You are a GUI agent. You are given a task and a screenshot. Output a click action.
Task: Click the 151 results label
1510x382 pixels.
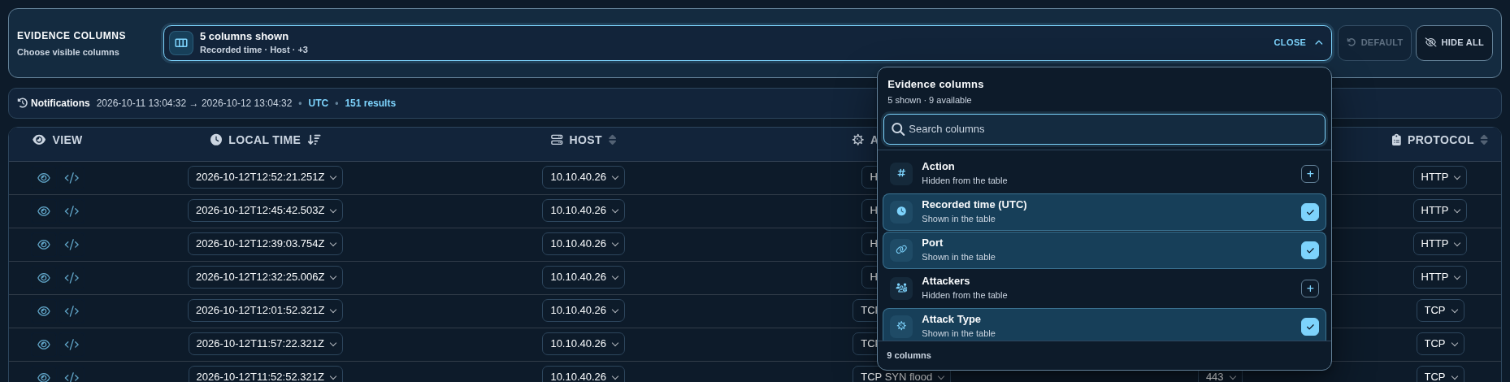370,103
